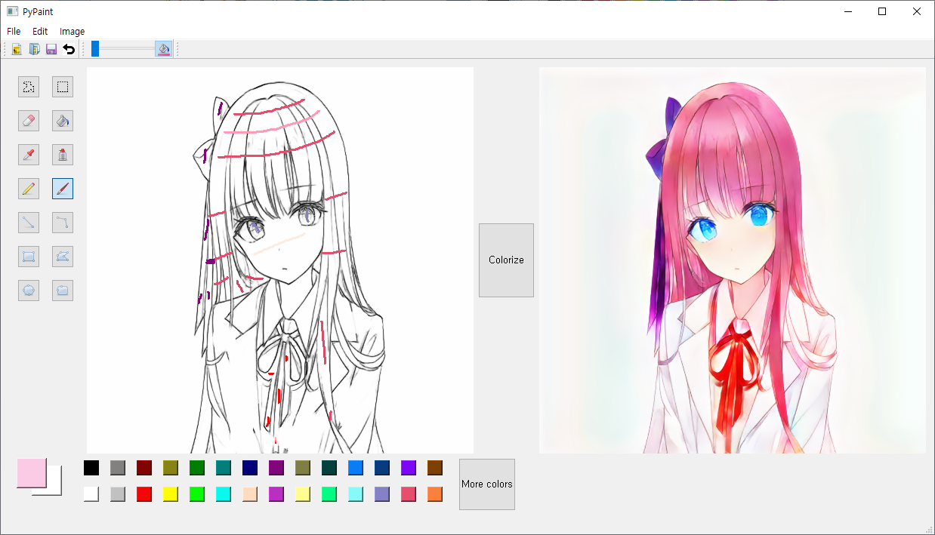Screen dimensions: 935x535
Task: Select the polygon shape tool
Action: tap(63, 257)
